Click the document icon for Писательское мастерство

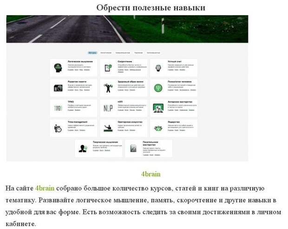coord(133,148)
